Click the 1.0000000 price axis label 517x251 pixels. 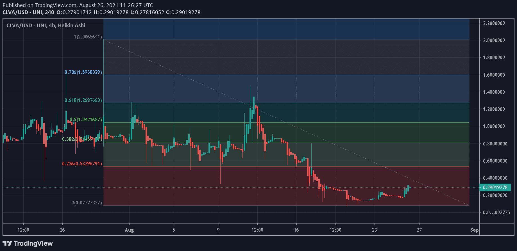(x=494, y=126)
